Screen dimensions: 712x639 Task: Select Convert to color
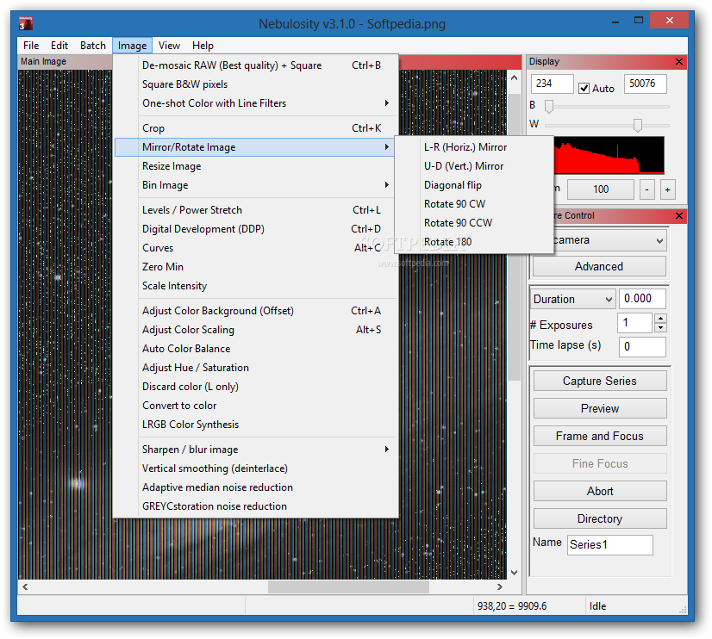pyautogui.click(x=255, y=406)
